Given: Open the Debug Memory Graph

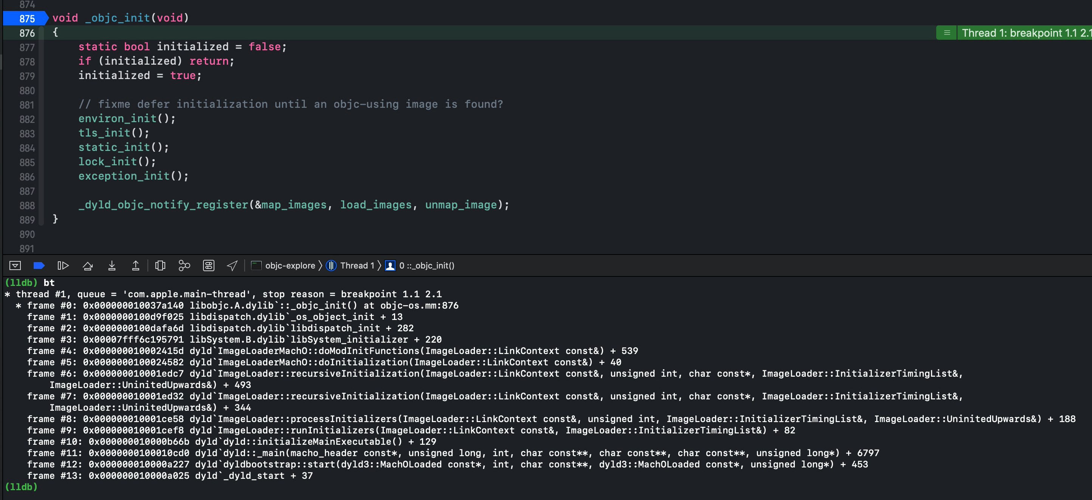Looking at the screenshot, I should click(x=185, y=266).
